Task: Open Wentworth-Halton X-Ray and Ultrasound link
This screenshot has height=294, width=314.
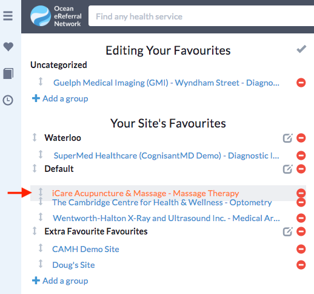Action: [166, 218]
